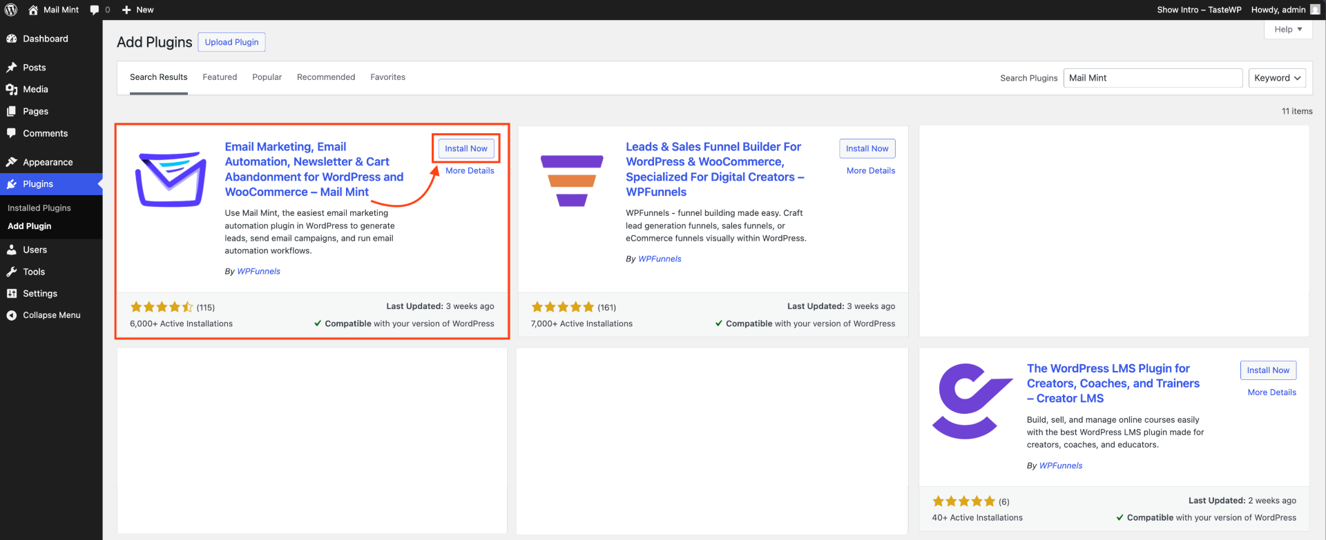Image resolution: width=1326 pixels, height=540 pixels.
Task: Expand the Help panel dropdown
Action: (1288, 30)
